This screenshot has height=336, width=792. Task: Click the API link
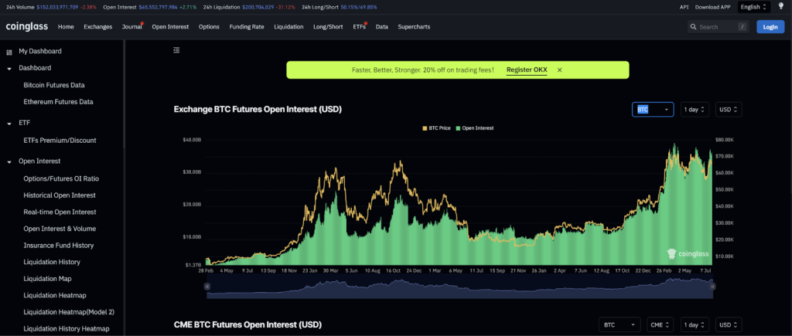pos(684,7)
